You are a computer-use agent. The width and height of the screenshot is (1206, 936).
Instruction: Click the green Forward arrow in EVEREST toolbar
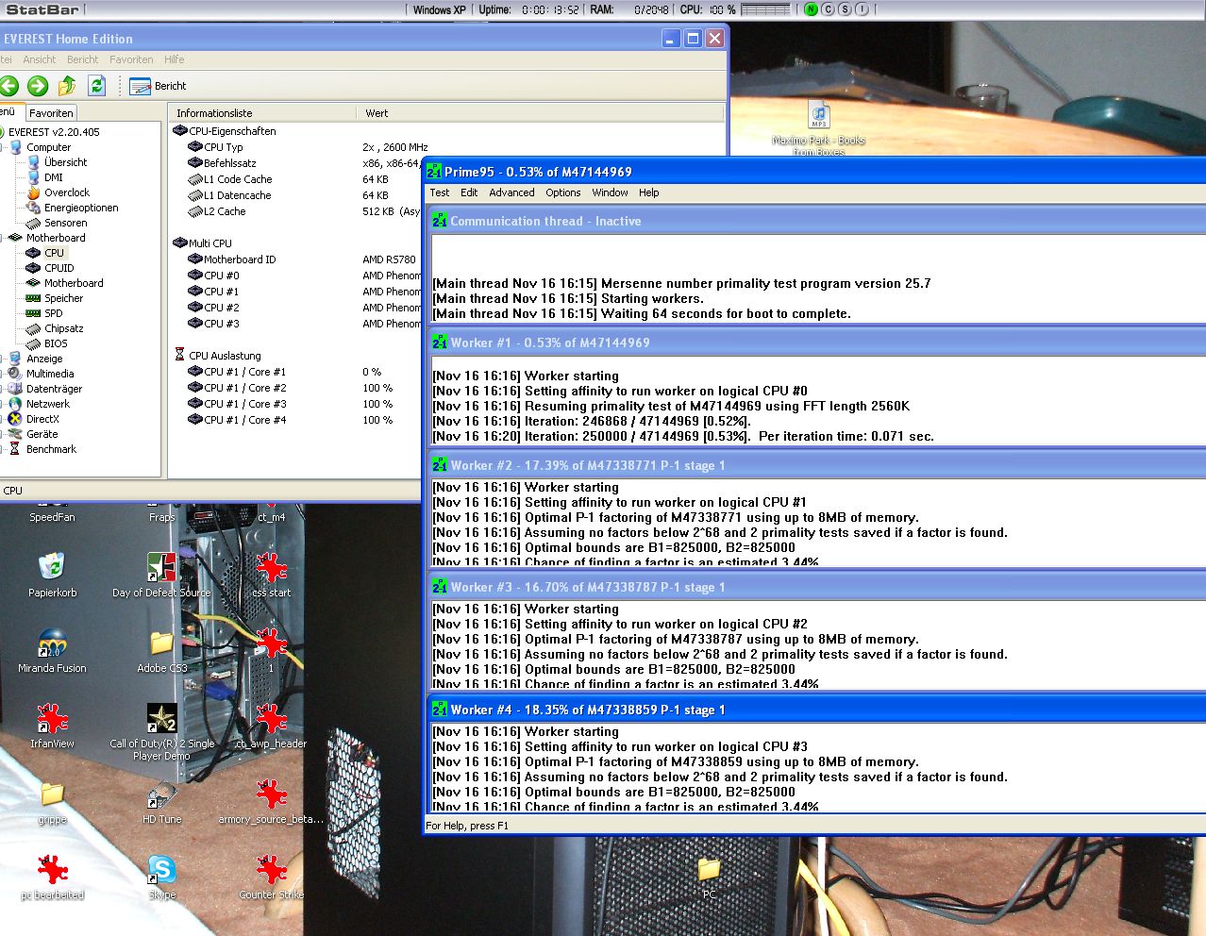click(38, 86)
